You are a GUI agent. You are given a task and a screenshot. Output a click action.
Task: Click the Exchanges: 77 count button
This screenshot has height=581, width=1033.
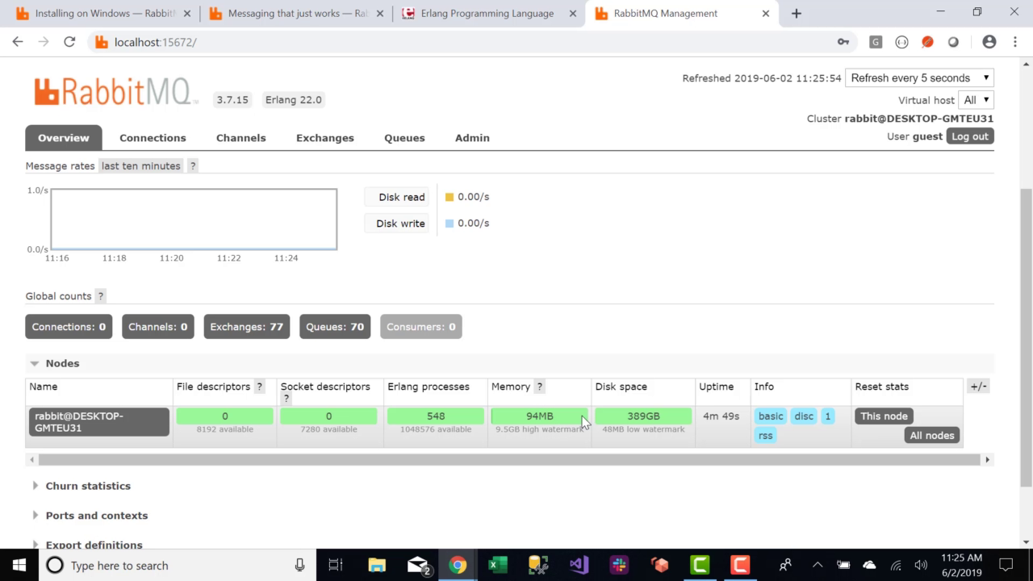pyautogui.click(x=246, y=327)
